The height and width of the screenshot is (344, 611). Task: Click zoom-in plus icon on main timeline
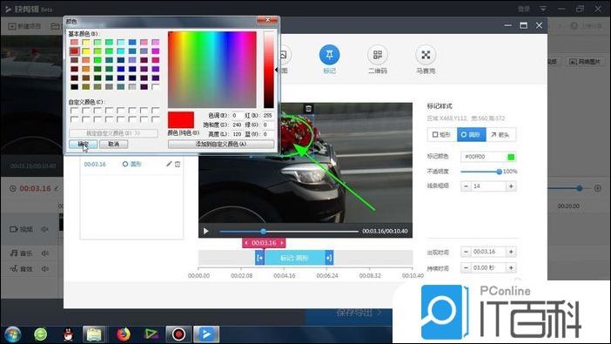point(598,188)
